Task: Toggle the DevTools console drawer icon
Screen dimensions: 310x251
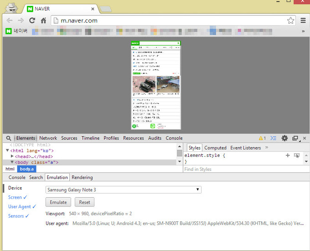Action: (274, 138)
